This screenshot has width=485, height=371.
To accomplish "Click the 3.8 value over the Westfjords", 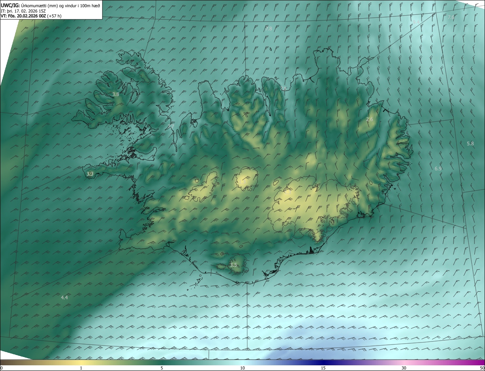I will (x=116, y=94).
